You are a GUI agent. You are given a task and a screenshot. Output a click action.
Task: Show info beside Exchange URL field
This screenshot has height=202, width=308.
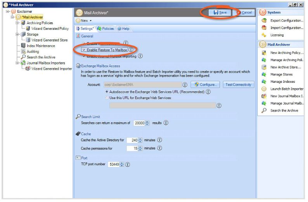coord(219,105)
